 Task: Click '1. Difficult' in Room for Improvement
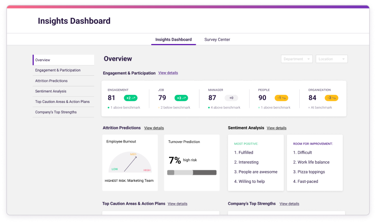point(302,152)
